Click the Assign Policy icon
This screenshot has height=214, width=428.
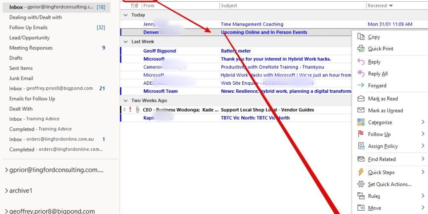pos(361,146)
